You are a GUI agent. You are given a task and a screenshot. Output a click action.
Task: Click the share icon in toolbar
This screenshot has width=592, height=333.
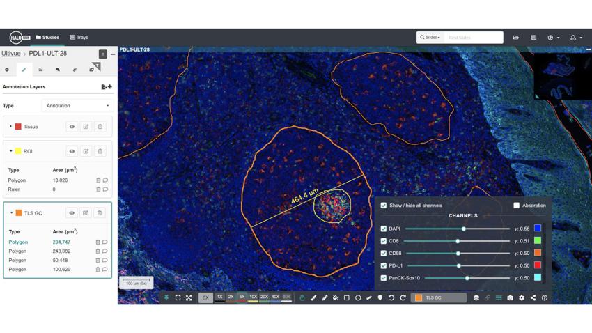[x=533, y=297]
